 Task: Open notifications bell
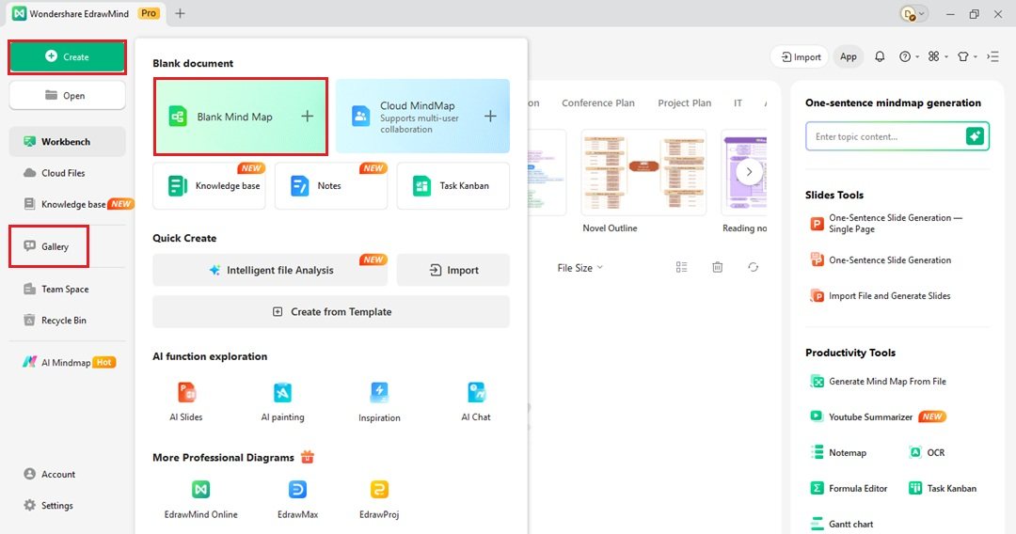880,57
